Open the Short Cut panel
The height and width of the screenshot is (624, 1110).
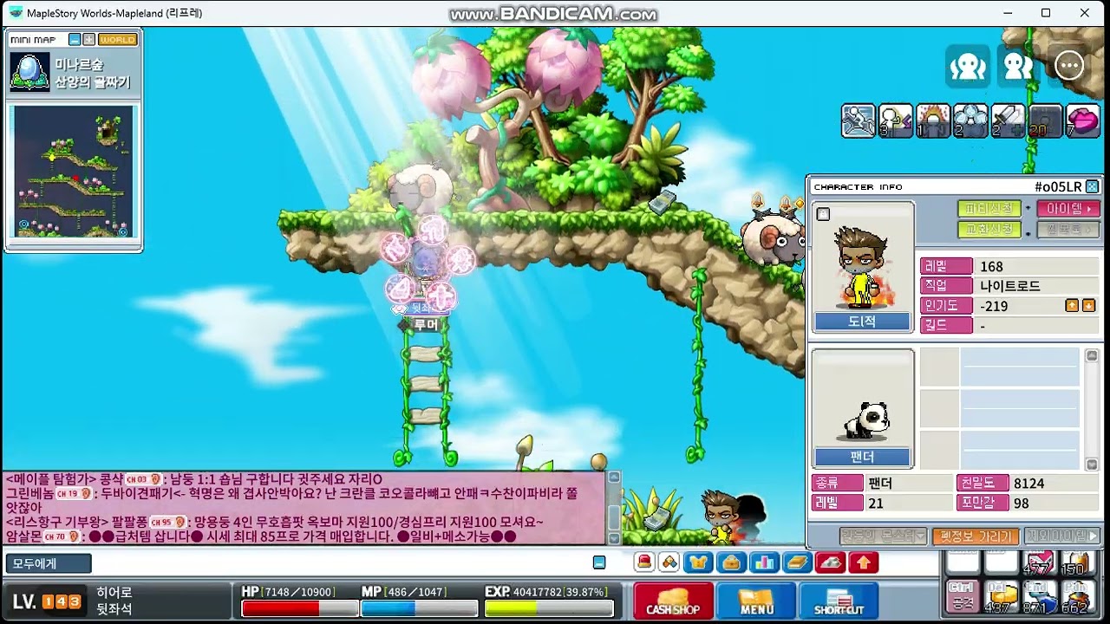click(838, 600)
